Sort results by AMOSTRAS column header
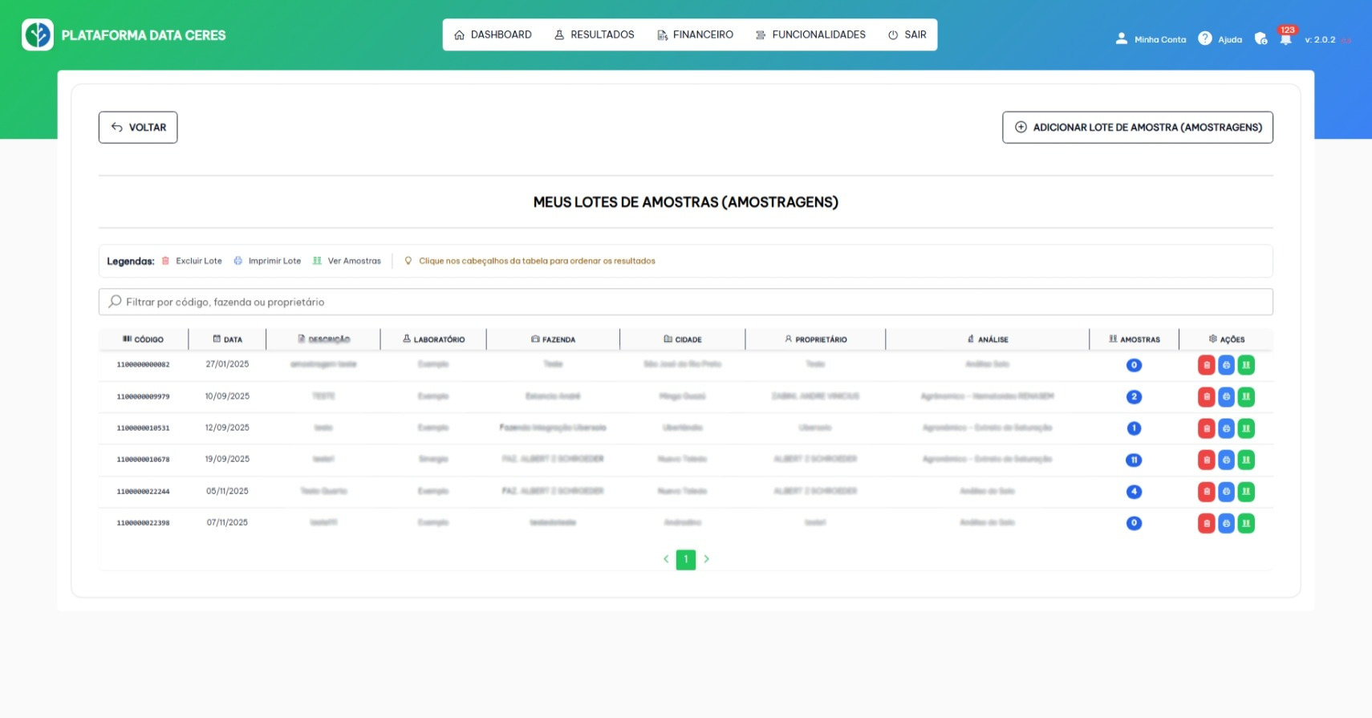1372x718 pixels. [1135, 339]
